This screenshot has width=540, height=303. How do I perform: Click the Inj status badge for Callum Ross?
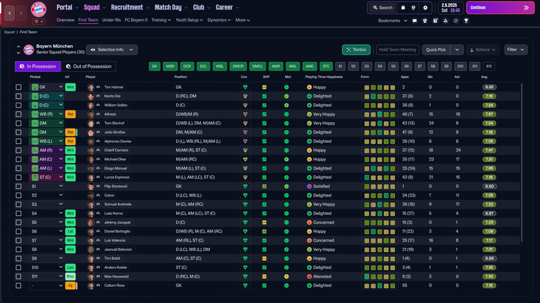[x=70, y=286]
